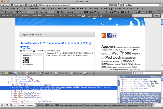Open ダッシュボード in the admin bar

coord(22,16)
